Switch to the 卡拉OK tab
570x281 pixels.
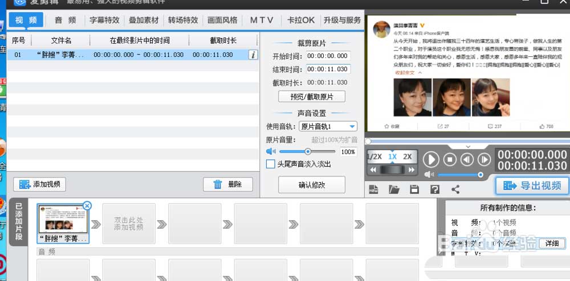coord(300,20)
